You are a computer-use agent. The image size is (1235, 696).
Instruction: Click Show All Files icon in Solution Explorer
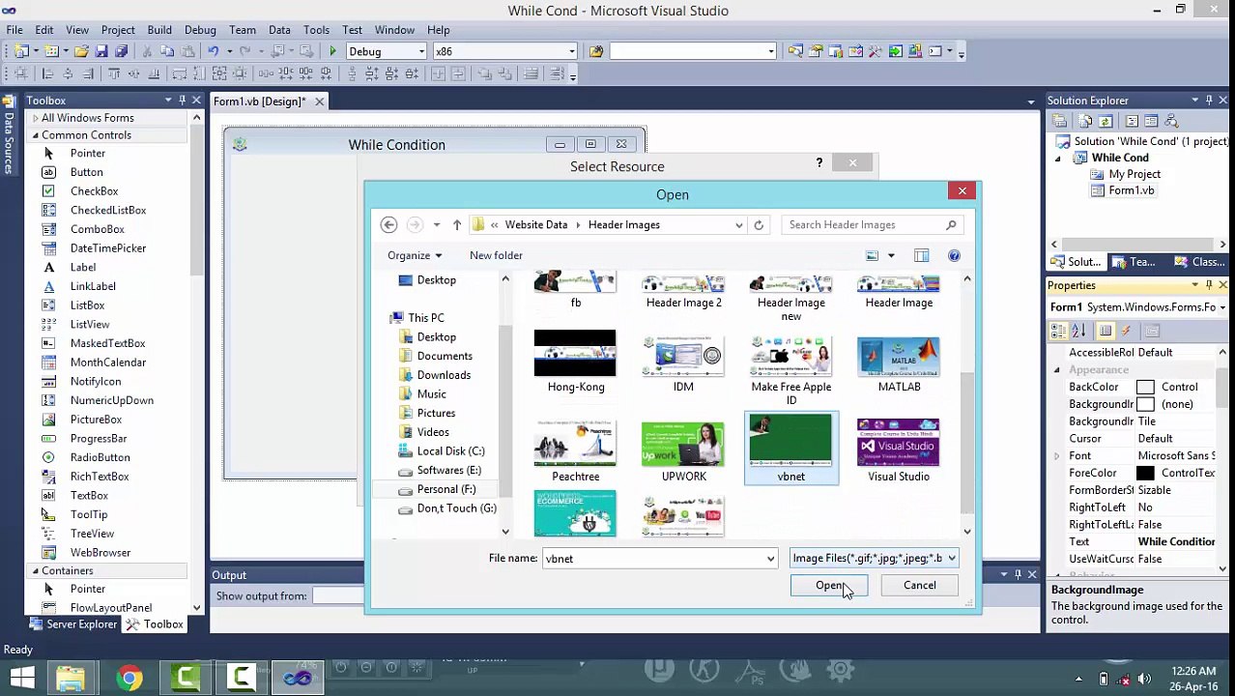coord(1085,121)
